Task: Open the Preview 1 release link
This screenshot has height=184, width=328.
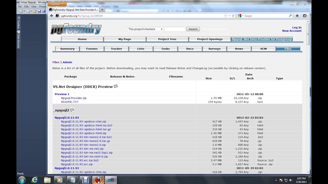Action: tap(62, 94)
